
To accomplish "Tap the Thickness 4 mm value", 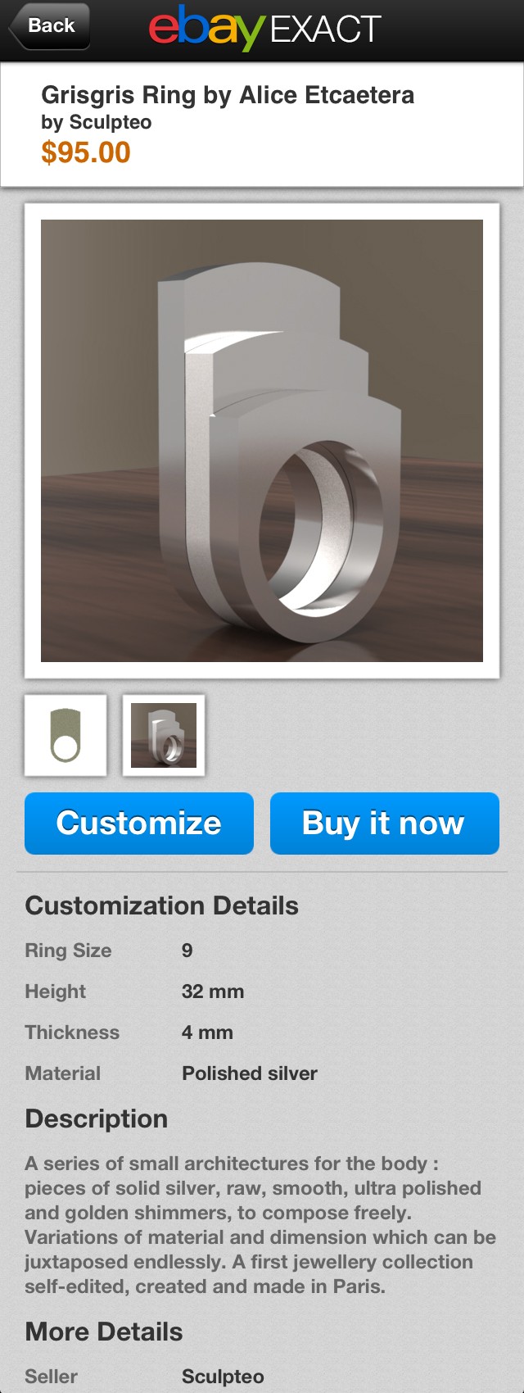I will click(x=207, y=1032).
